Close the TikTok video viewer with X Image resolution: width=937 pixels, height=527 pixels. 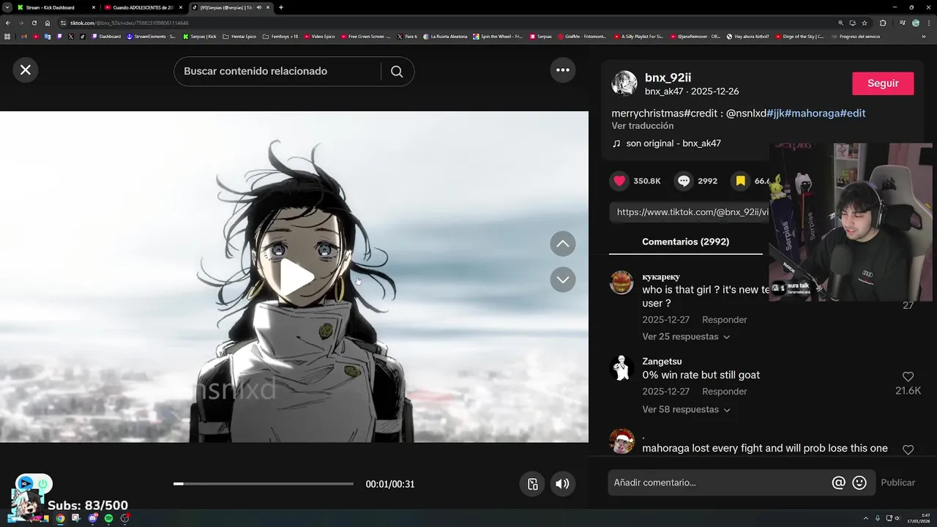(26, 70)
